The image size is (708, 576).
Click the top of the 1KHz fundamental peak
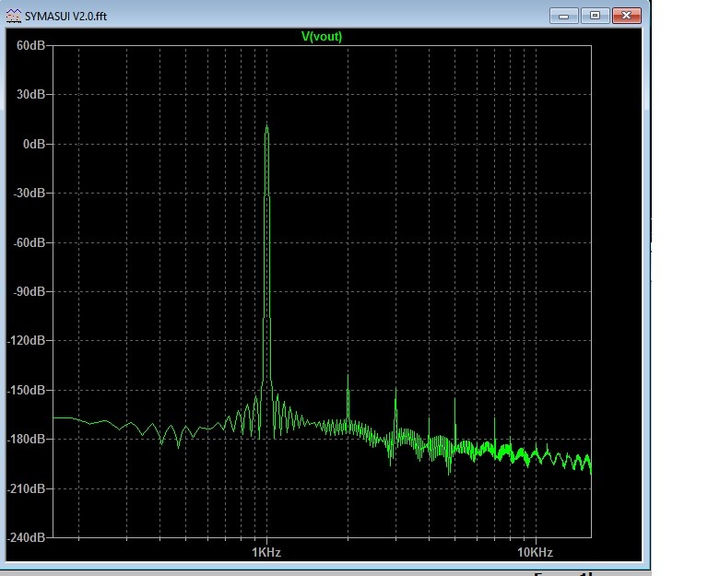pyautogui.click(x=266, y=127)
